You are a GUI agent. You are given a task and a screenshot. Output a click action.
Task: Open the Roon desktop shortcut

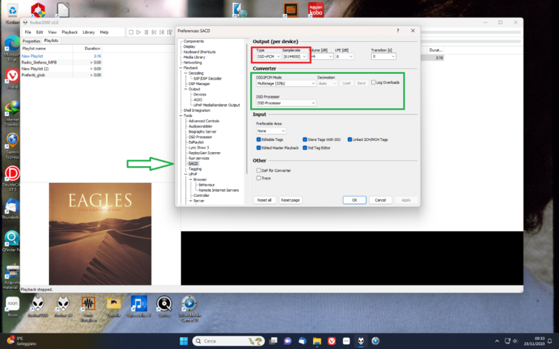pyautogui.click(x=13, y=306)
